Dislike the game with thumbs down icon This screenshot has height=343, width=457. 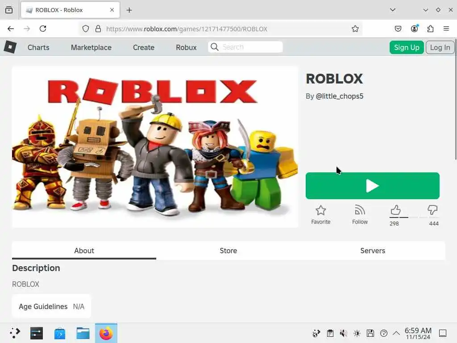tap(432, 210)
